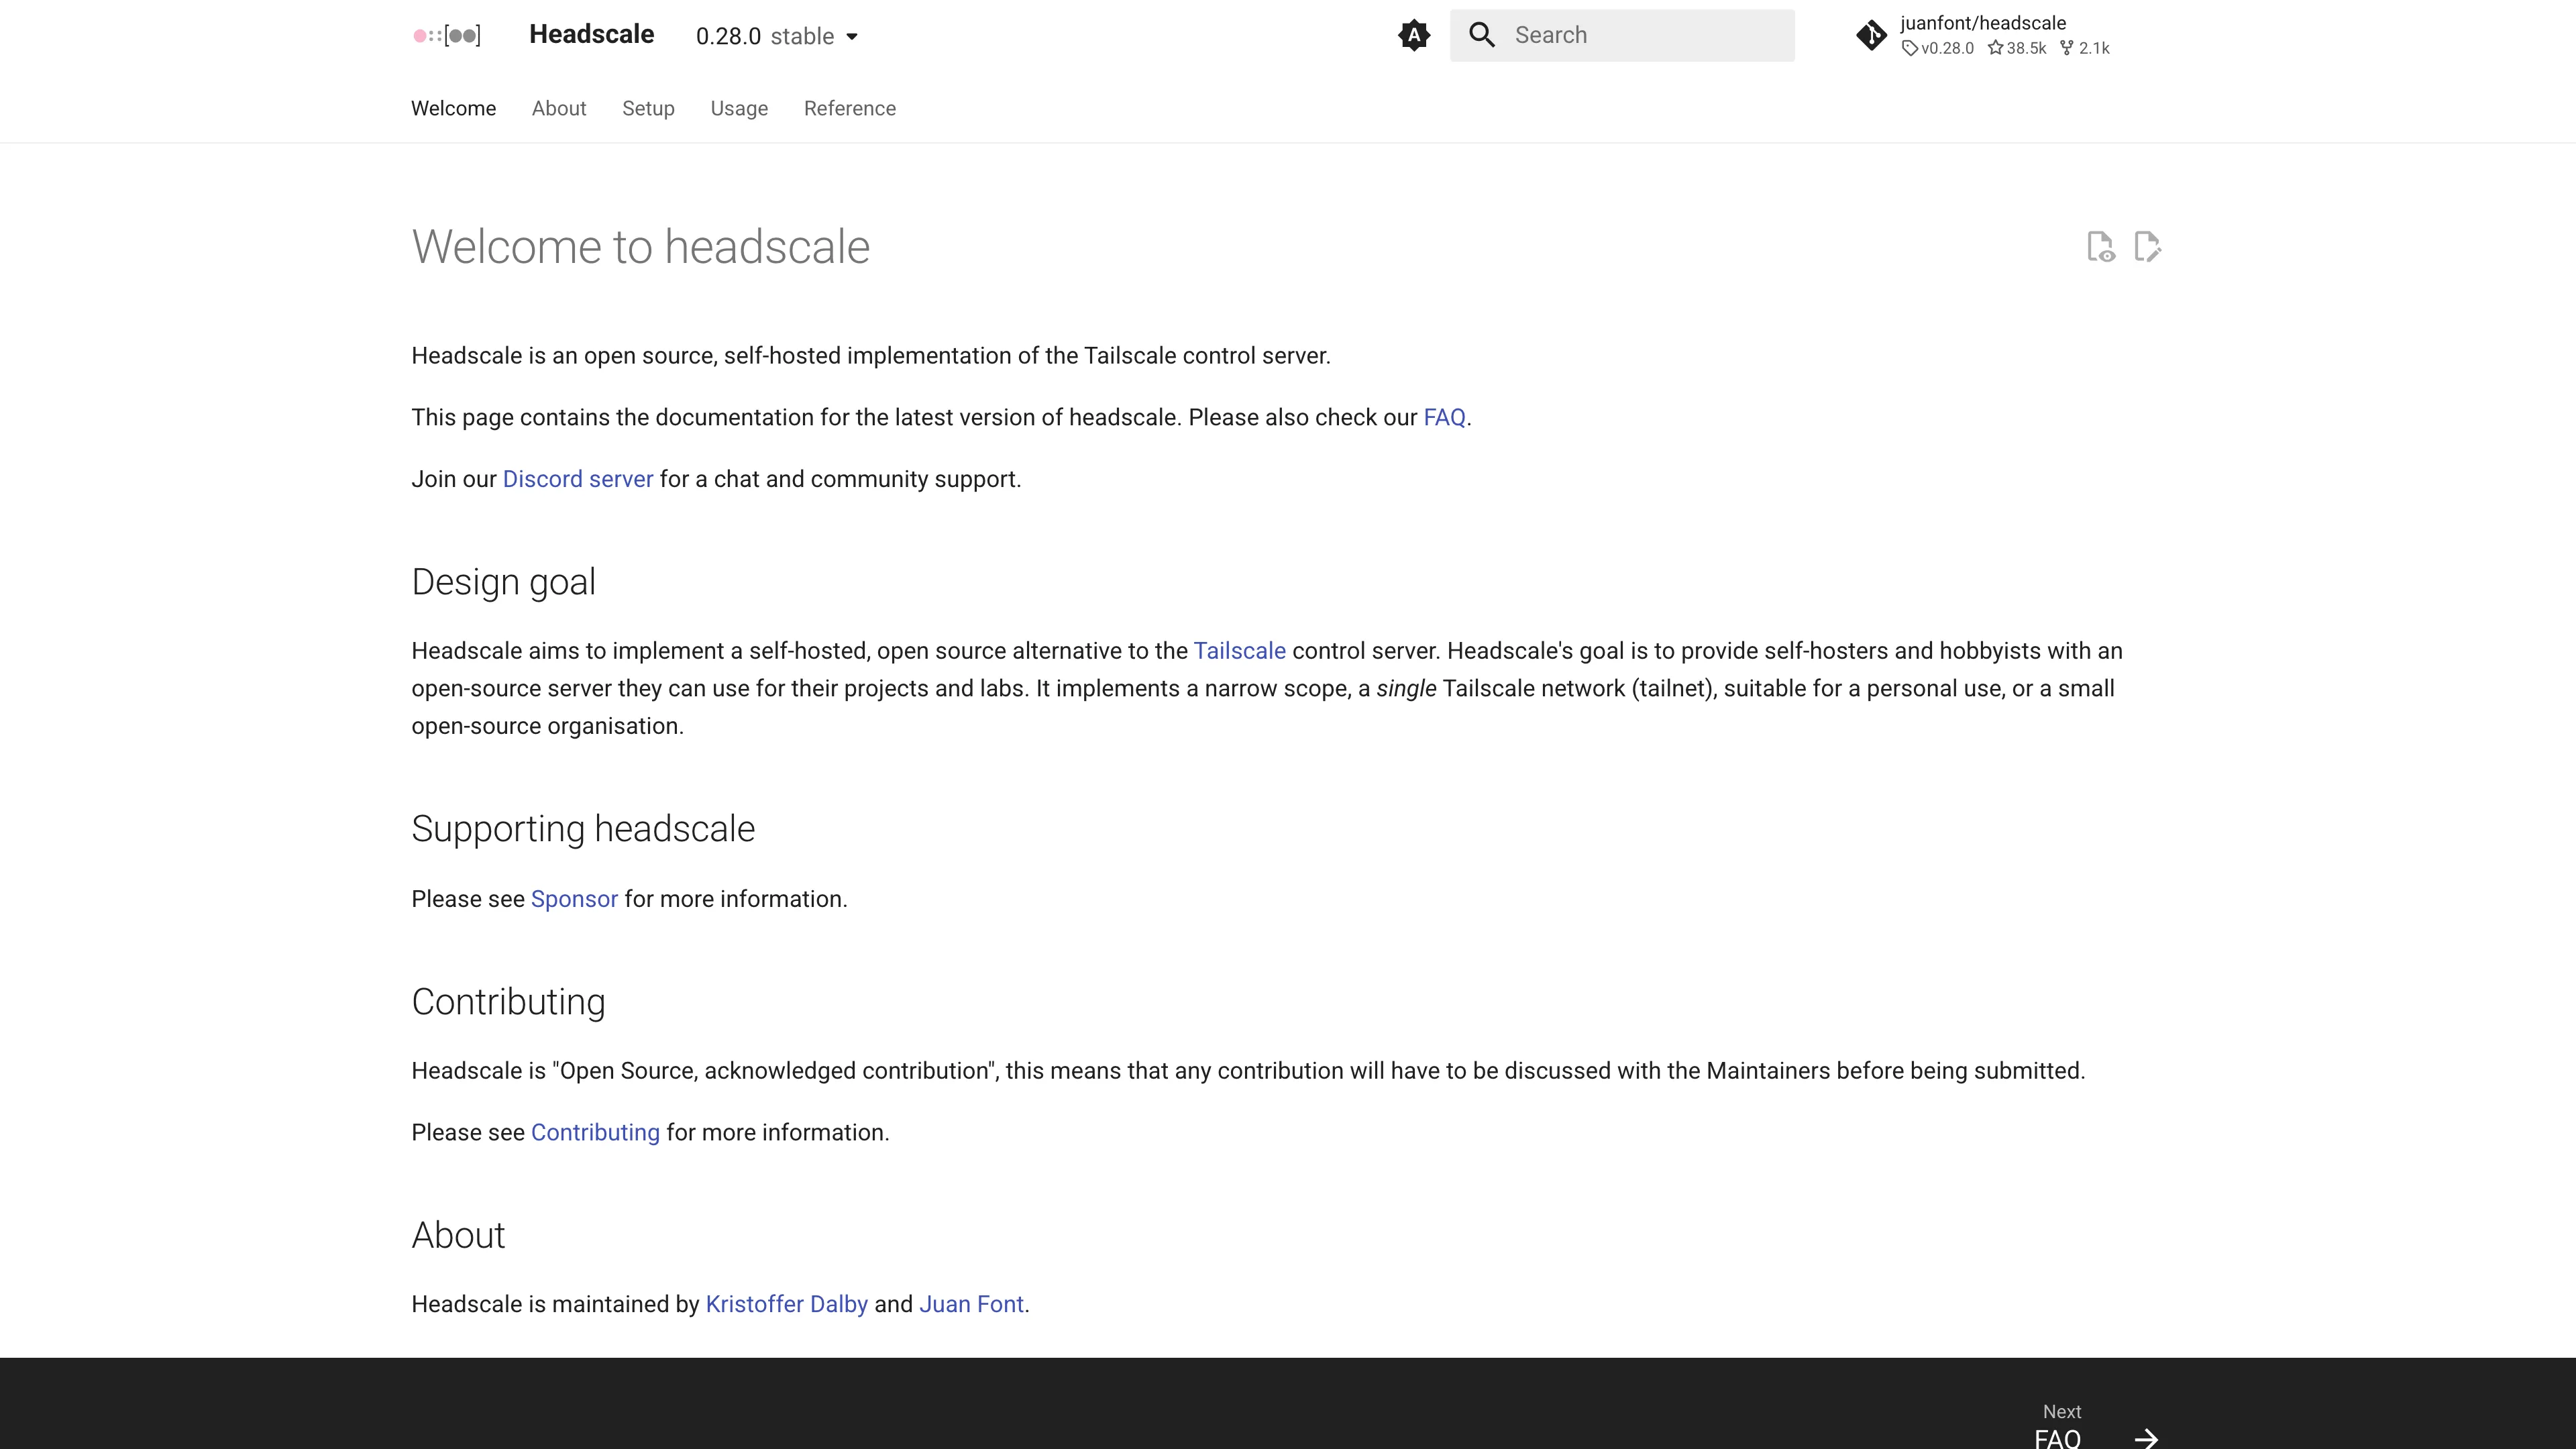Click the v0.28.0 release tag
The height and width of the screenshot is (1449, 2576).
(x=1938, y=48)
